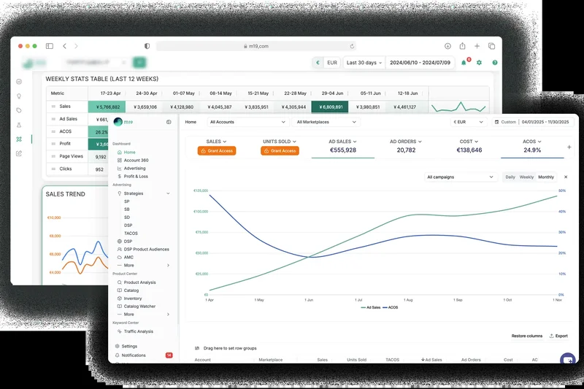Add a metric with the plus icon

point(569,147)
